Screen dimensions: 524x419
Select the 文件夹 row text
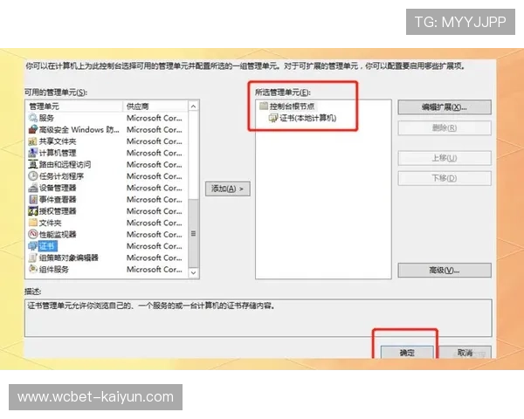(50, 223)
